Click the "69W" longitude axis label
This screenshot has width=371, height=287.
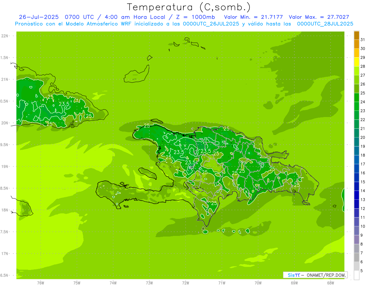click(x=294, y=283)
